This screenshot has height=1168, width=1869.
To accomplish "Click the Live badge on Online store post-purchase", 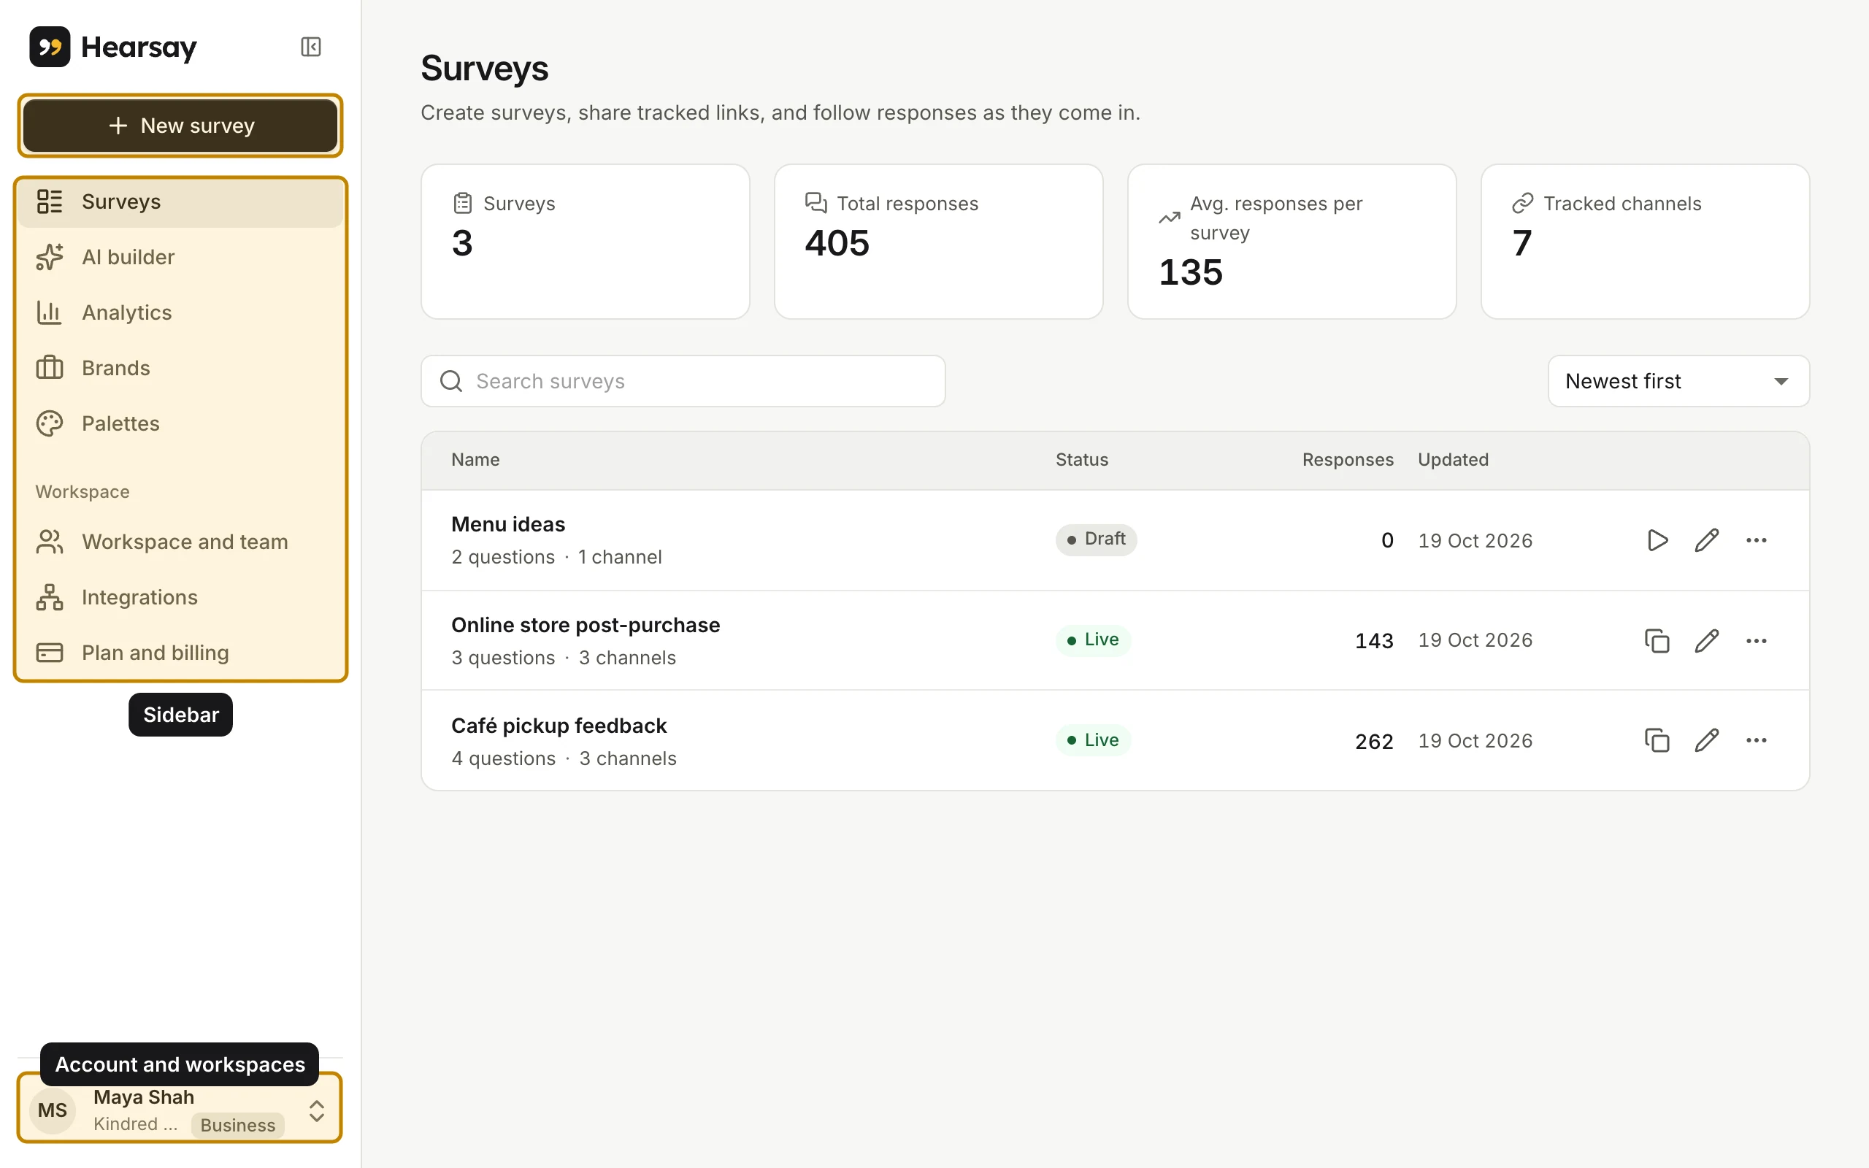I will (1093, 639).
